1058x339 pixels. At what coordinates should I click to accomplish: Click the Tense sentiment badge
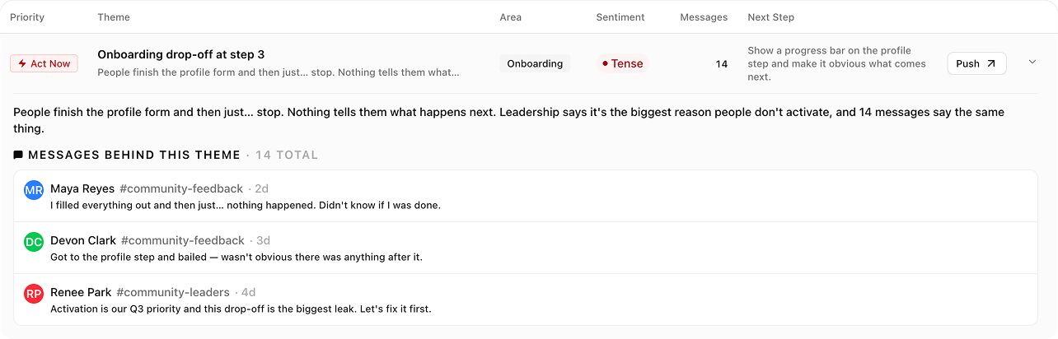pyautogui.click(x=622, y=63)
